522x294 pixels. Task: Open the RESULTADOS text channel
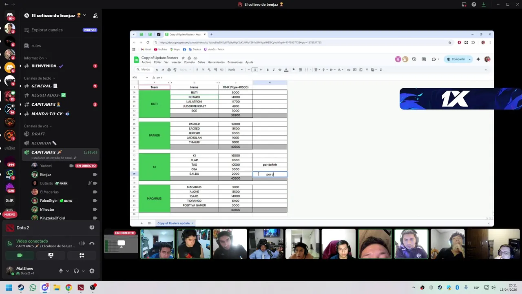tap(61, 95)
